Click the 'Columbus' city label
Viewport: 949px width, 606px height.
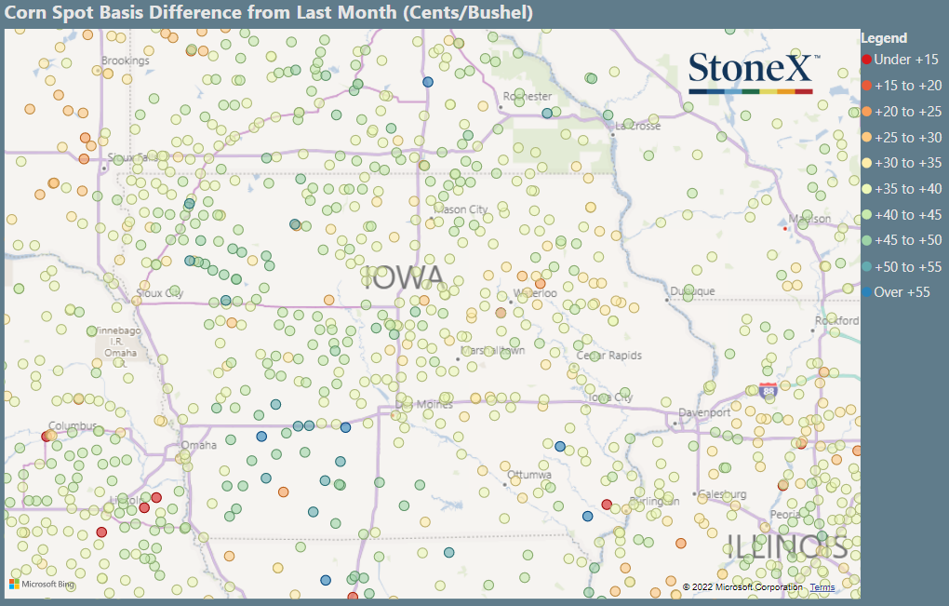coord(73,425)
